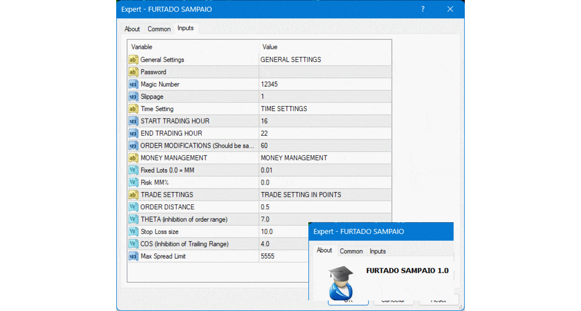
Task: Click the Max Spread Limit variable name
Action: click(163, 256)
